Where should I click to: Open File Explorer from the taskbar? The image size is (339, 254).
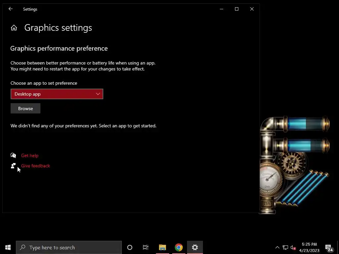pos(162,247)
